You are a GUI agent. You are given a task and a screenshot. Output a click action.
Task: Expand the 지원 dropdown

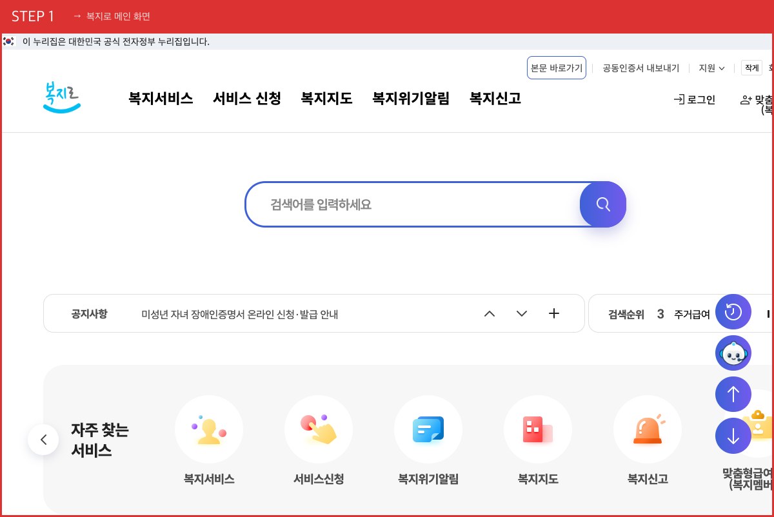tap(711, 68)
